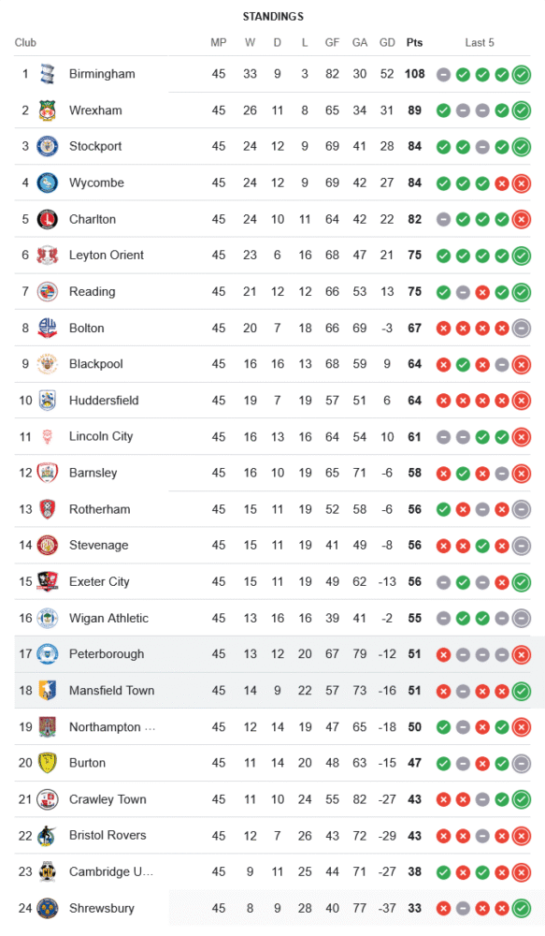Click Wycombe's most recent loss icon

521,183
